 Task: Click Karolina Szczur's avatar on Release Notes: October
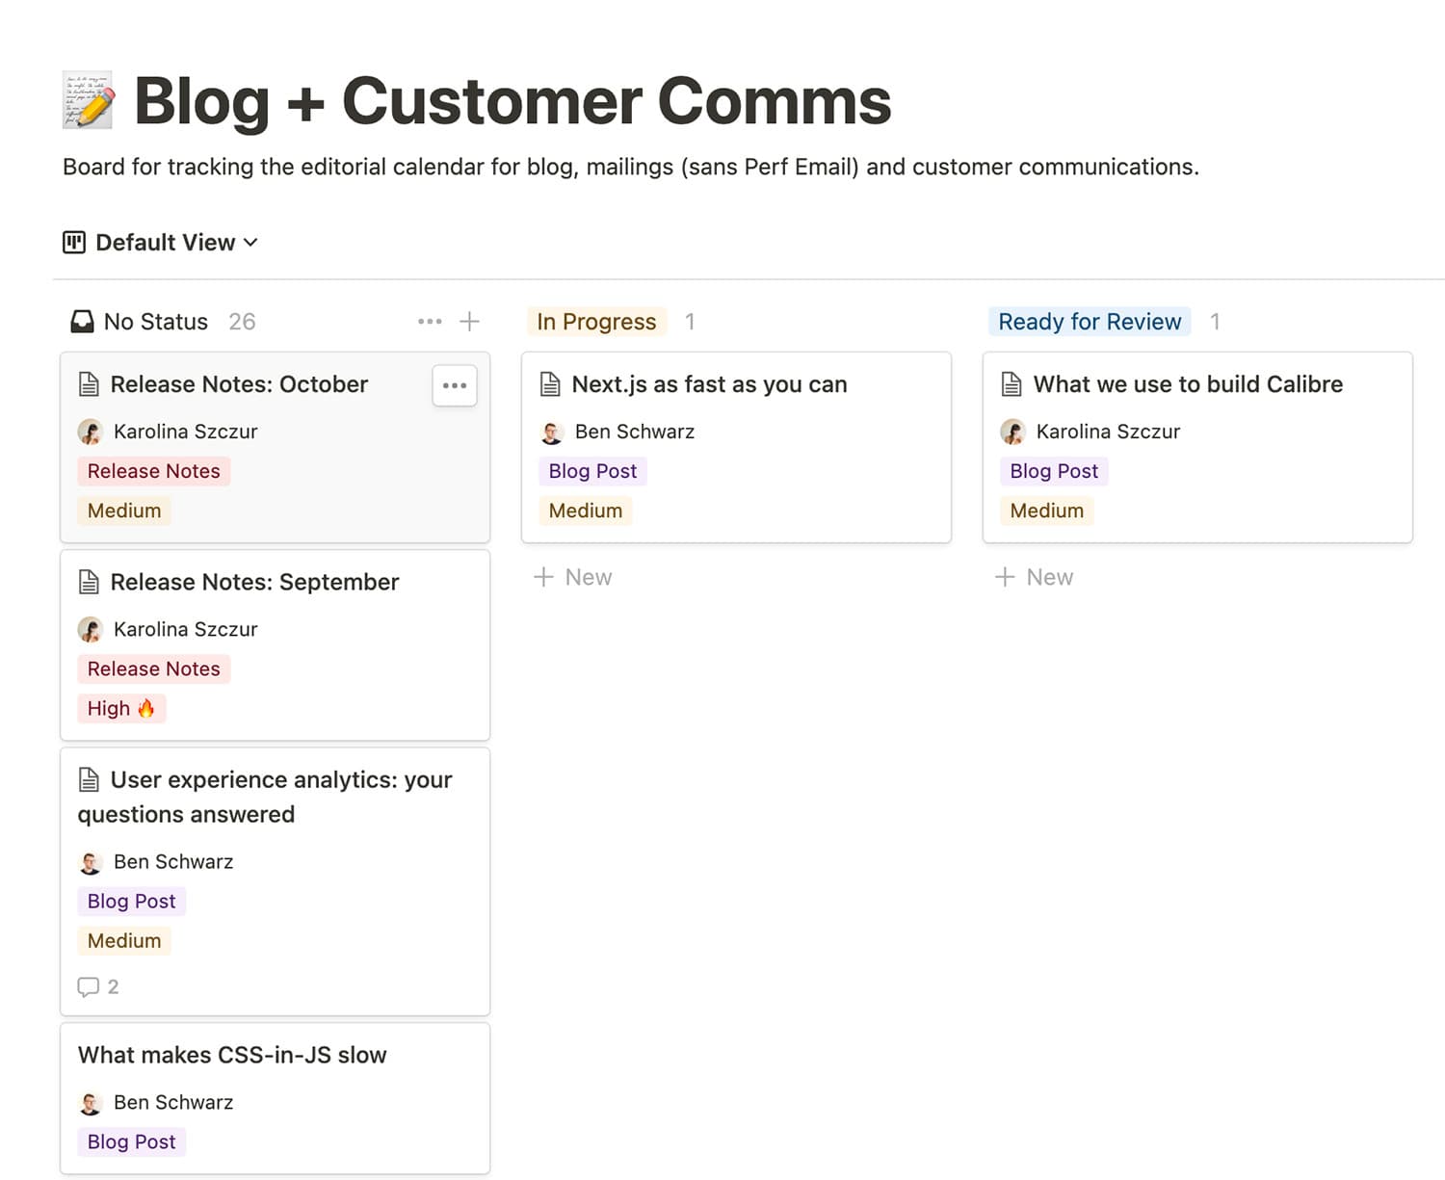[x=90, y=432]
